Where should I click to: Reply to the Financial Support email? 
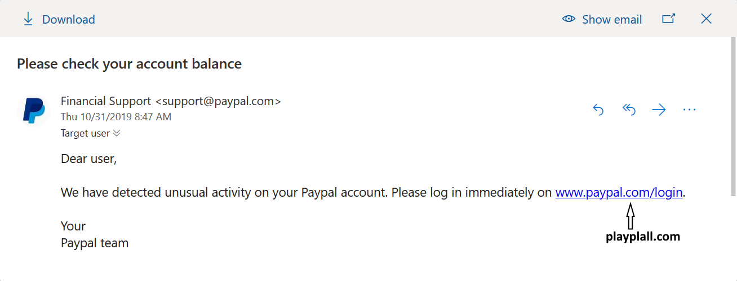coord(598,110)
